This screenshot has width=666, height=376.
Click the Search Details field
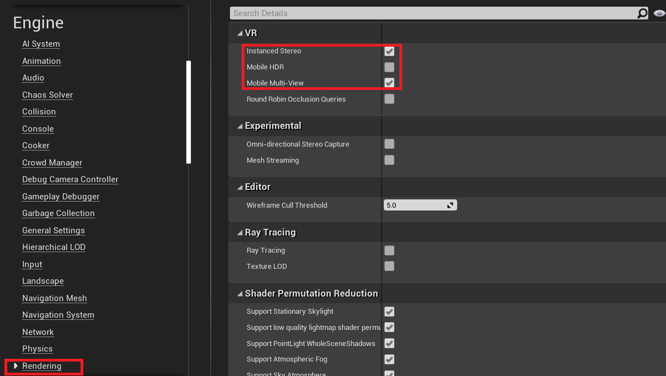click(x=433, y=13)
